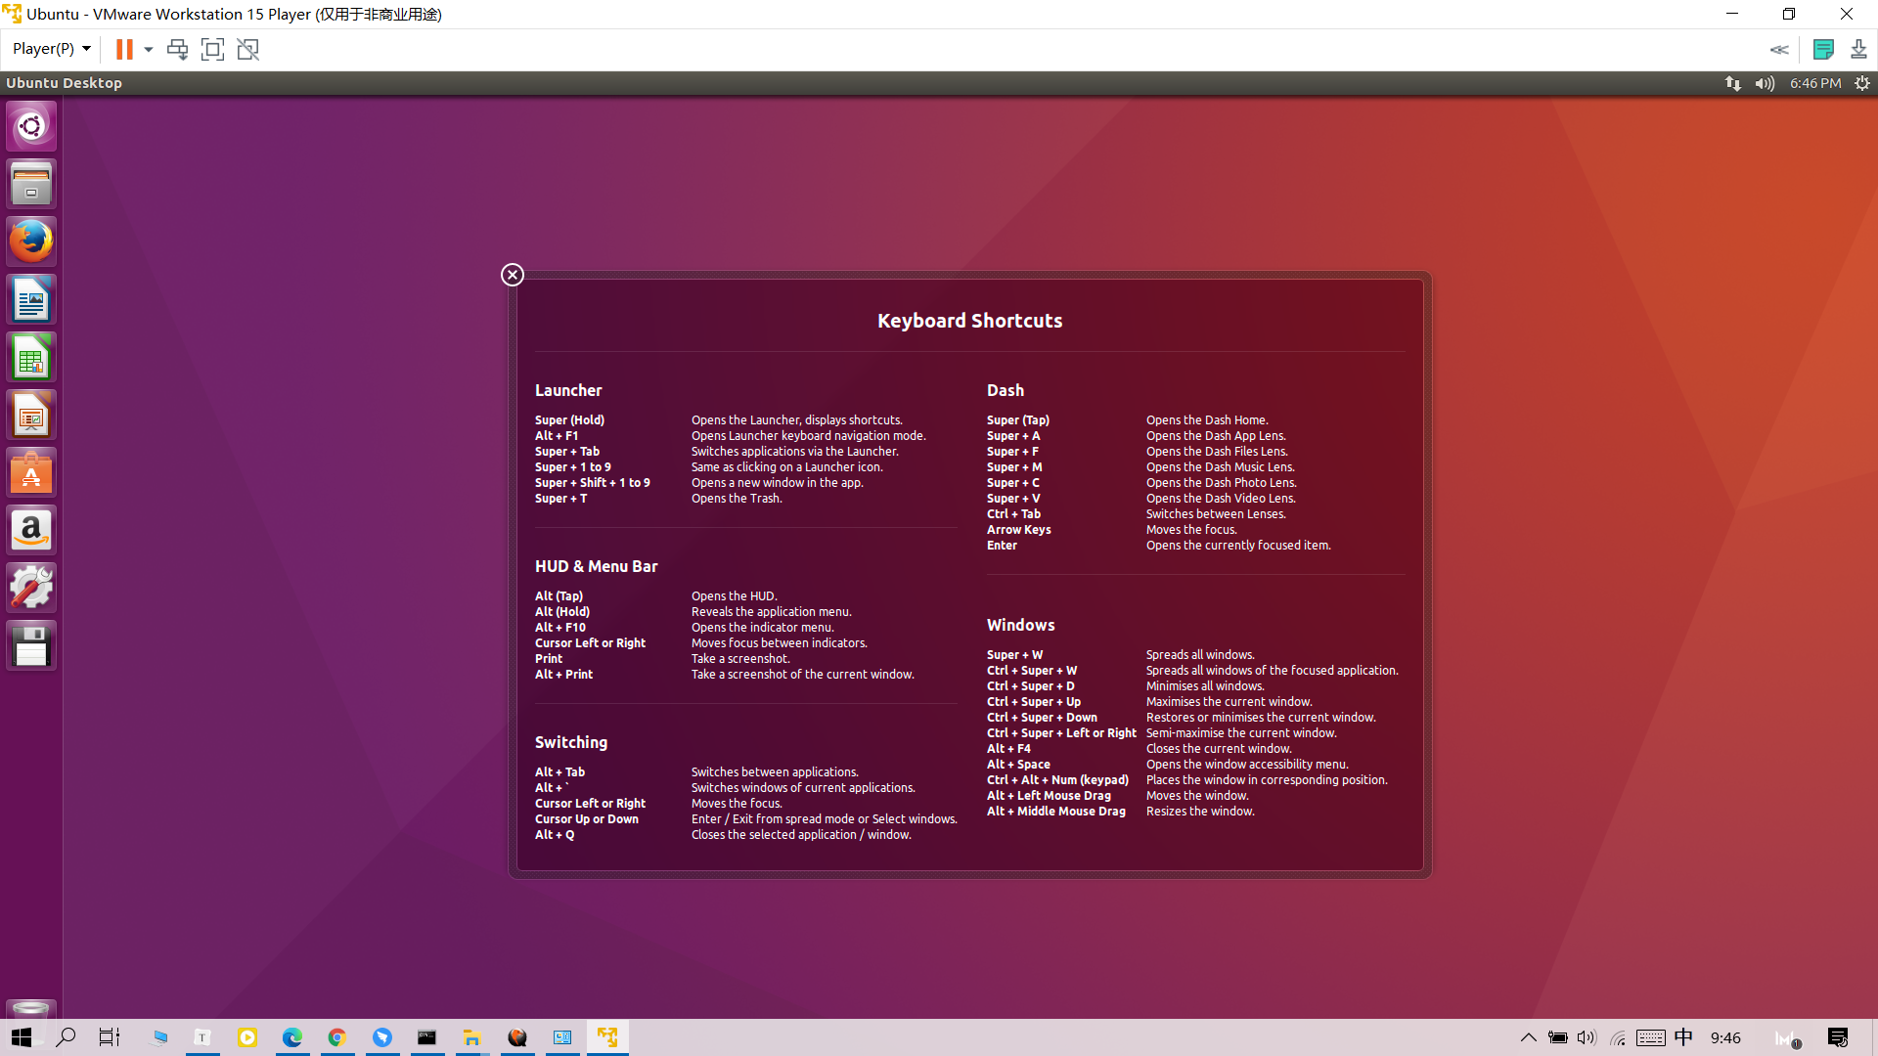The image size is (1878, 1056).
Task: Launch Firefox web browser from launcher
Action: click(x=31, y=242)
